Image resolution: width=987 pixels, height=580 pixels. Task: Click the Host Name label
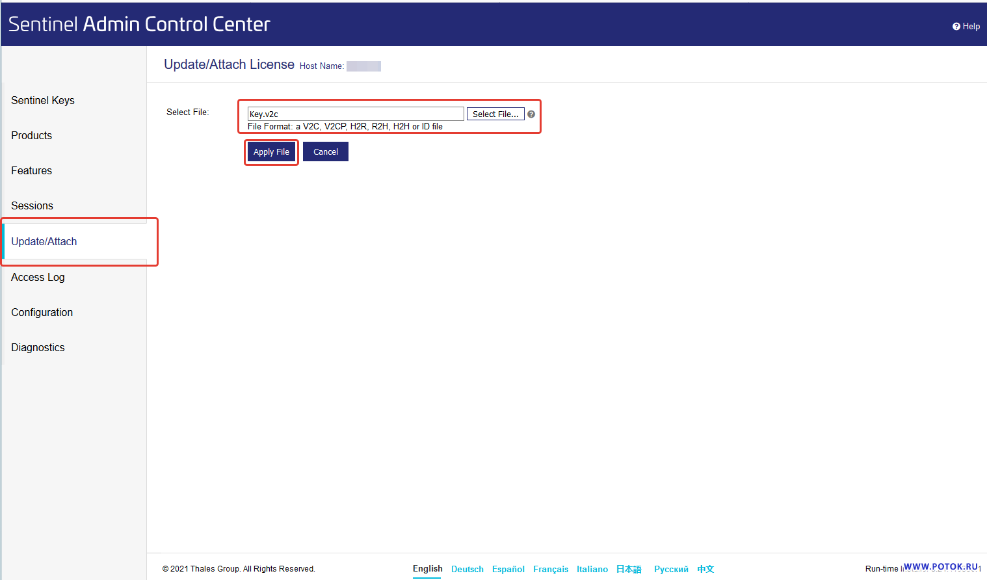click(322, 66)
